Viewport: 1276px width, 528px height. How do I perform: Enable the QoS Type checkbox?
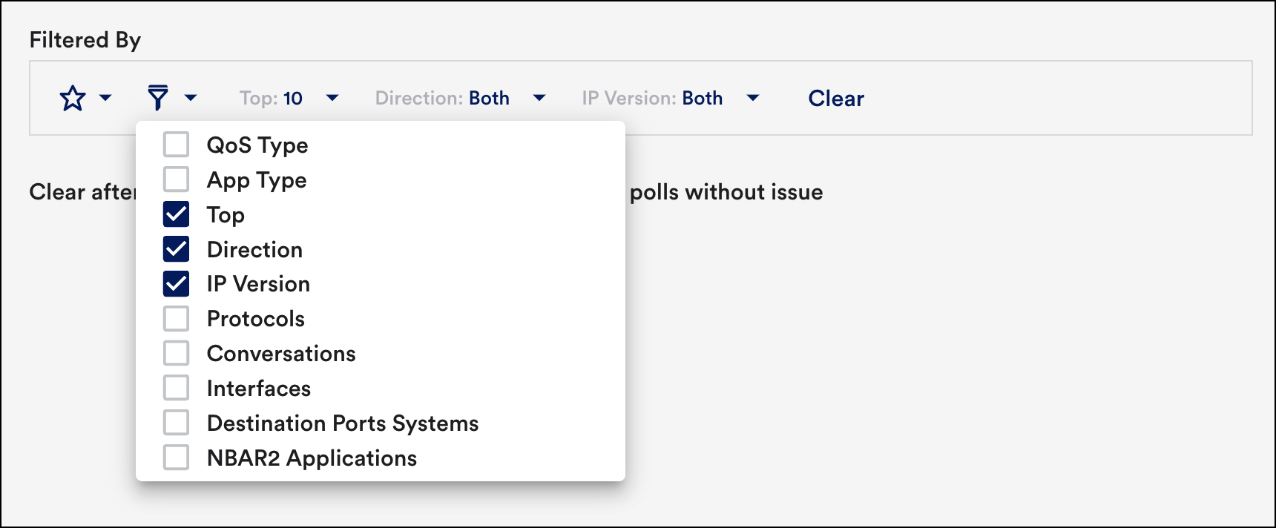coord(177,145)
